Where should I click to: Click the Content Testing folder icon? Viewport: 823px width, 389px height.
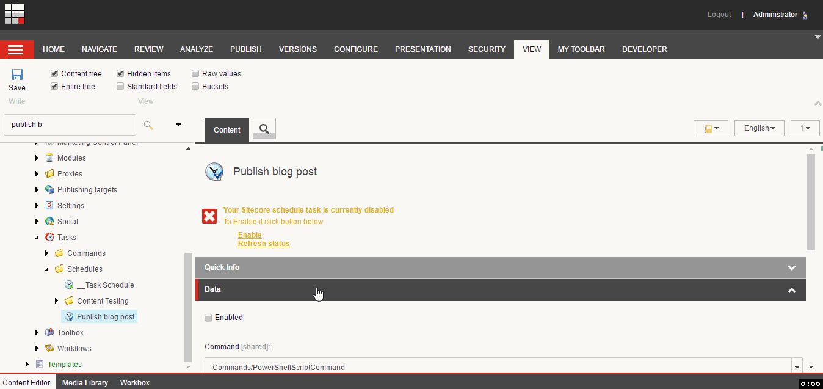tap(69, 301)
